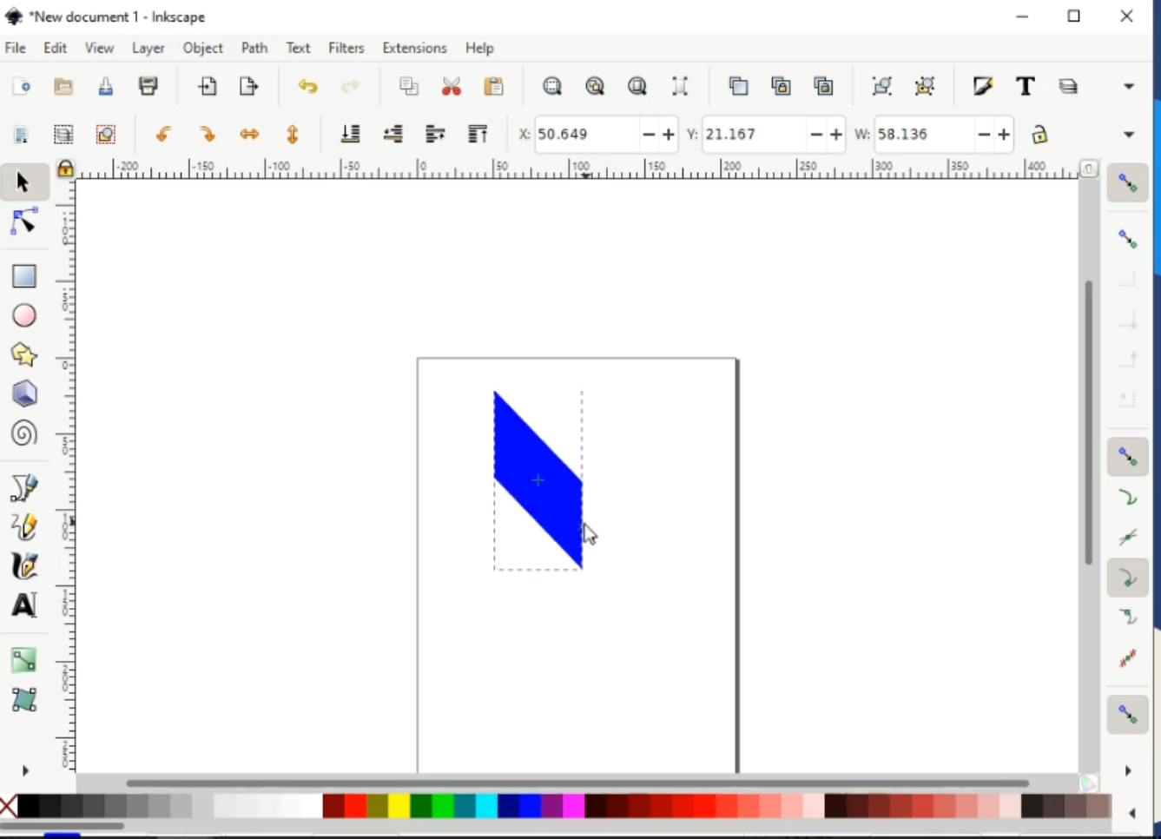Expand the toolbox overflow arrow

(25, 770)
